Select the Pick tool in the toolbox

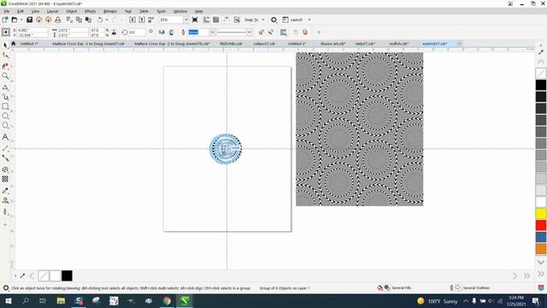click(5, 45)
